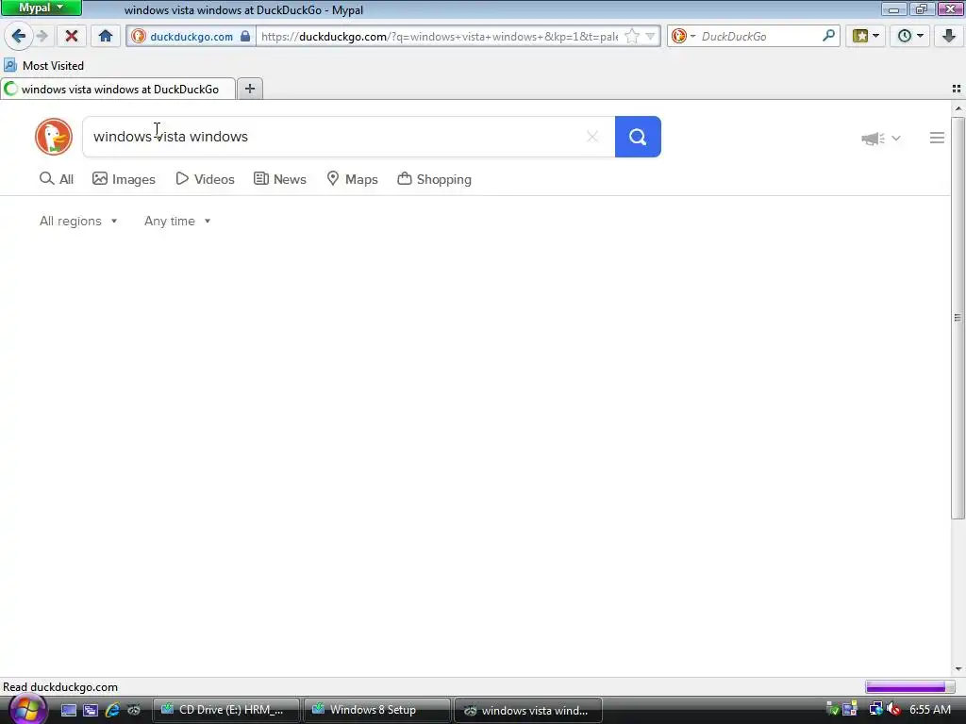Click Show Desktop quick launch icon
The width and height of the screenshot is (966, 724).
(68, 710)
